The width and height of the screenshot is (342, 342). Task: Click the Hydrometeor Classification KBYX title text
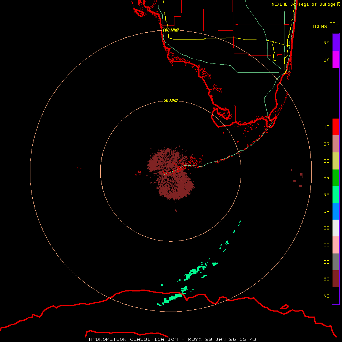tap(173, 339)
